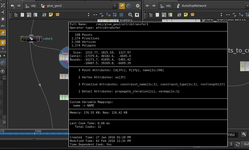
Task: Open help question mark icon
Action: pos(3,71)
